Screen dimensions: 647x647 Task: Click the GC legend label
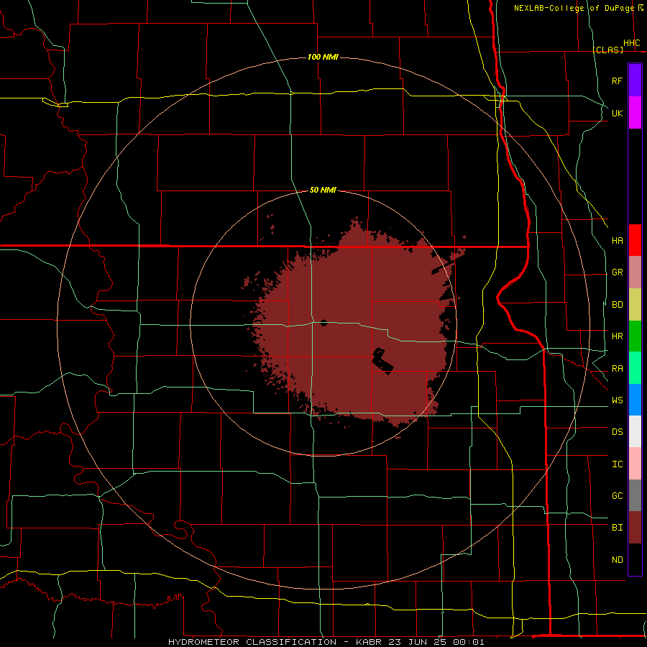click(617, 495)
